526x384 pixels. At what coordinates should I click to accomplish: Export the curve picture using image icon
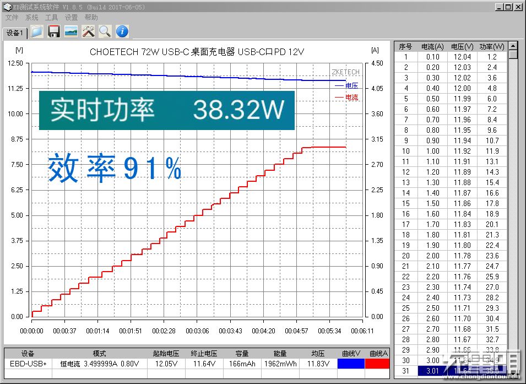pos(71,31)
